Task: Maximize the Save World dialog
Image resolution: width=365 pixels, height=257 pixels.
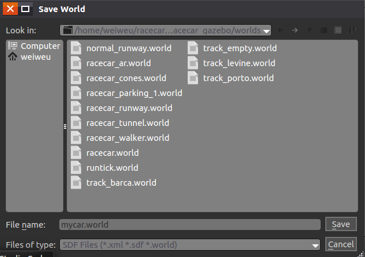Action: 25,9
